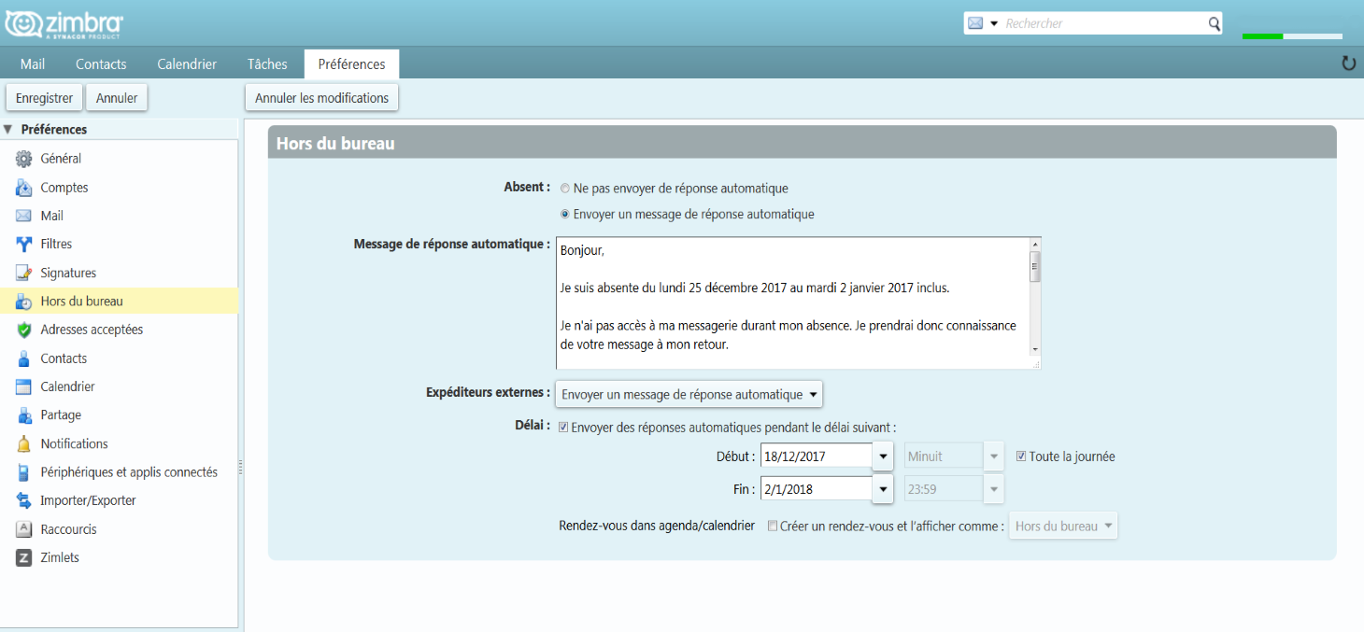The image size is (1364, 632).
Task: Open the Expéditeurs externes dropdown
Action: pos(689,395)
